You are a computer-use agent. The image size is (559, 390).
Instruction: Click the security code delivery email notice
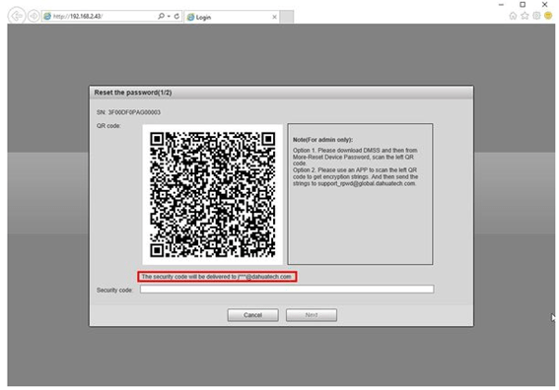pyautogui.click(x=217, y=277)
